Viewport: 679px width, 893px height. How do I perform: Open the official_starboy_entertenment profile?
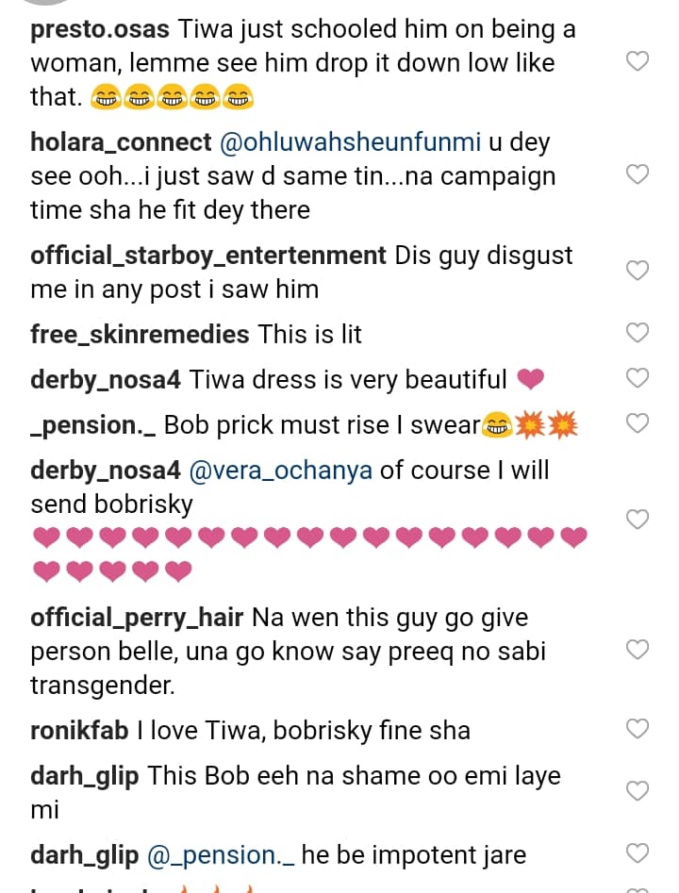[x=208, y=256]
